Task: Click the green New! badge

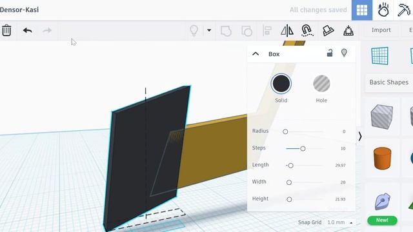Action: pyautogui.click(x=382, y=220)
